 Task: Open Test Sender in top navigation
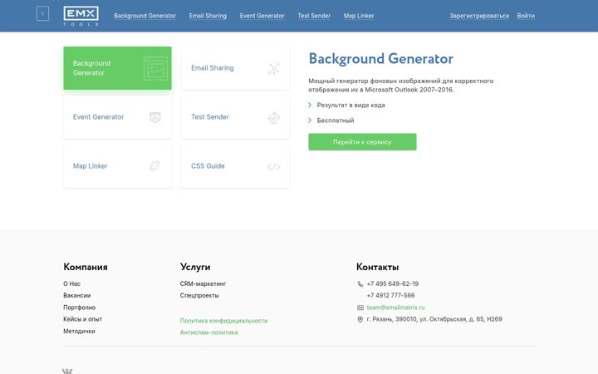(x=314, y=16)
